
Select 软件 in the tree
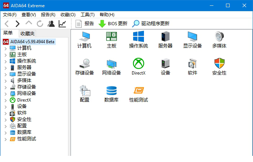coord(22,113)
